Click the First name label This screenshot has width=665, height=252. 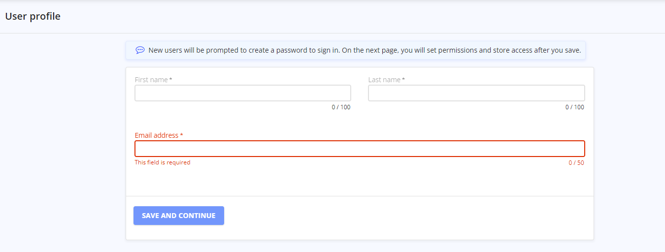[x=151, y=80]
